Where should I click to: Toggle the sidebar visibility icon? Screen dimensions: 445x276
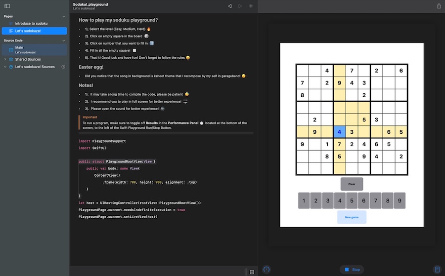(x=7, y=6)
